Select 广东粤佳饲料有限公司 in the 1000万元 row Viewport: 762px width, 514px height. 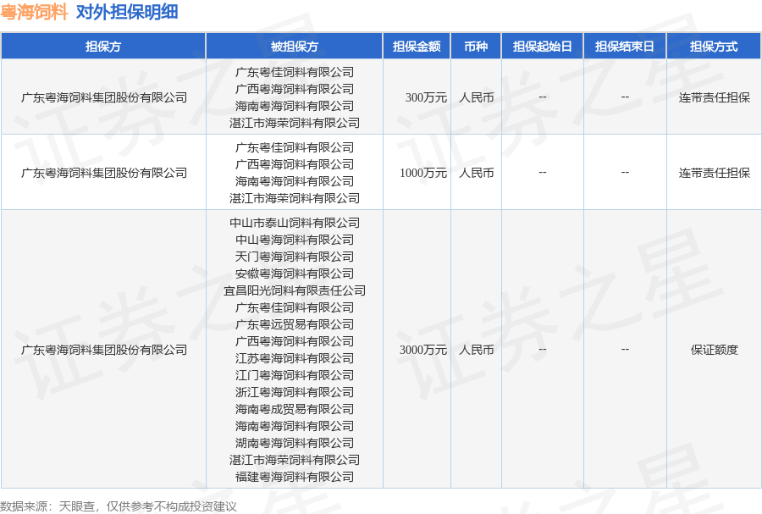pos(295,147)
